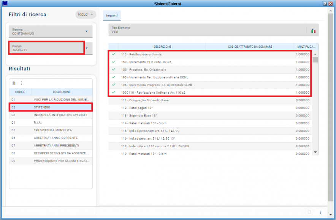Select row 02 STIPENDIO
The width and height of the screenshot is (336, 220).
click(51, 107)
